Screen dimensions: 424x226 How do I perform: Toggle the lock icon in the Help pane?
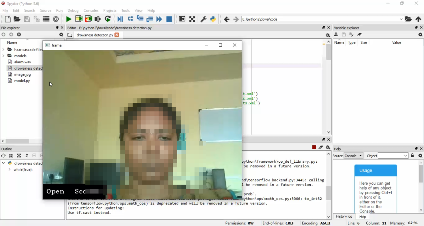point(412,156)
